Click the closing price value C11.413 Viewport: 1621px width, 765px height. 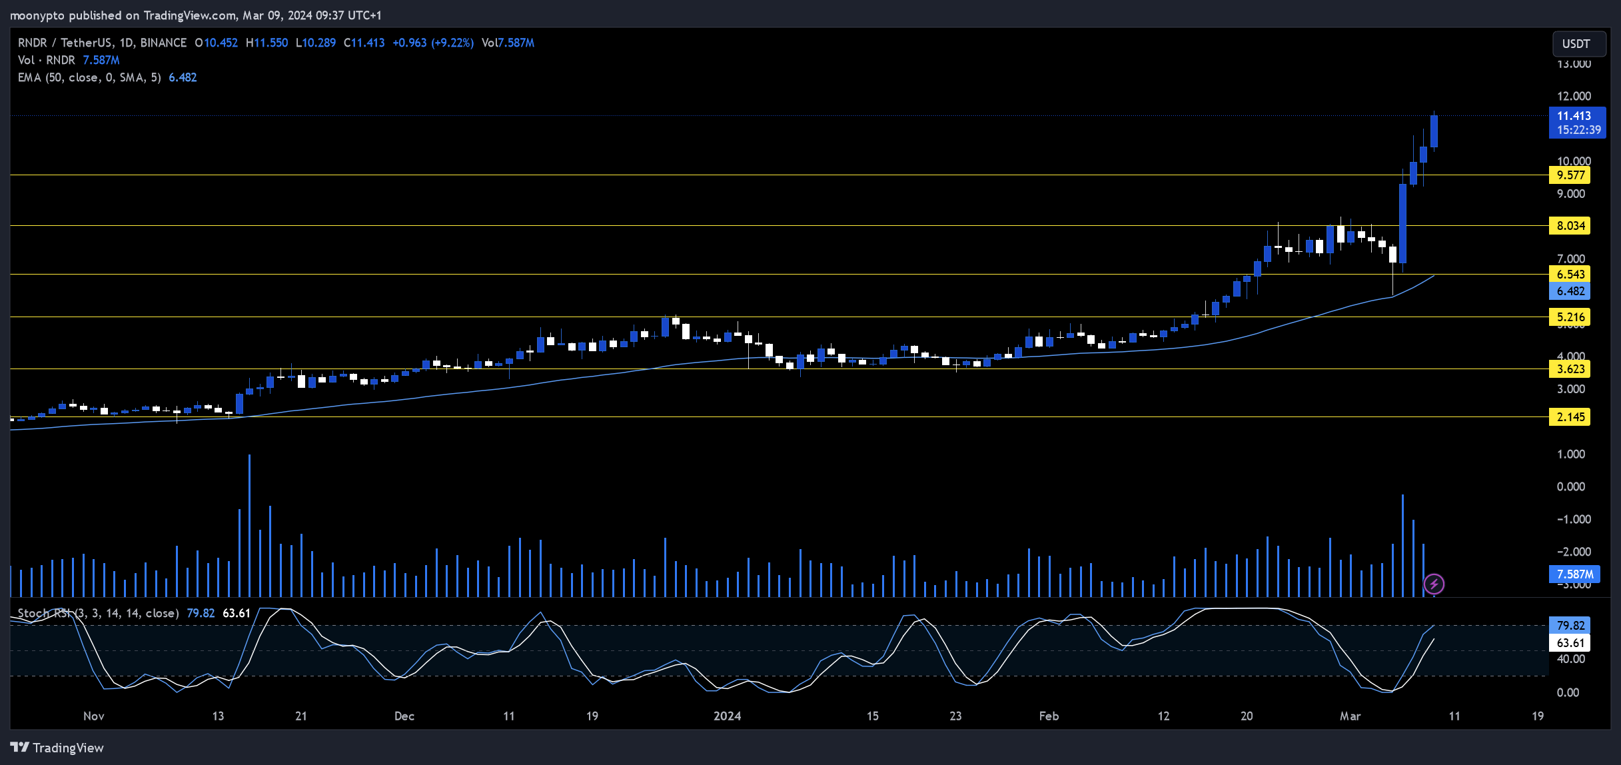click(364, 43)
